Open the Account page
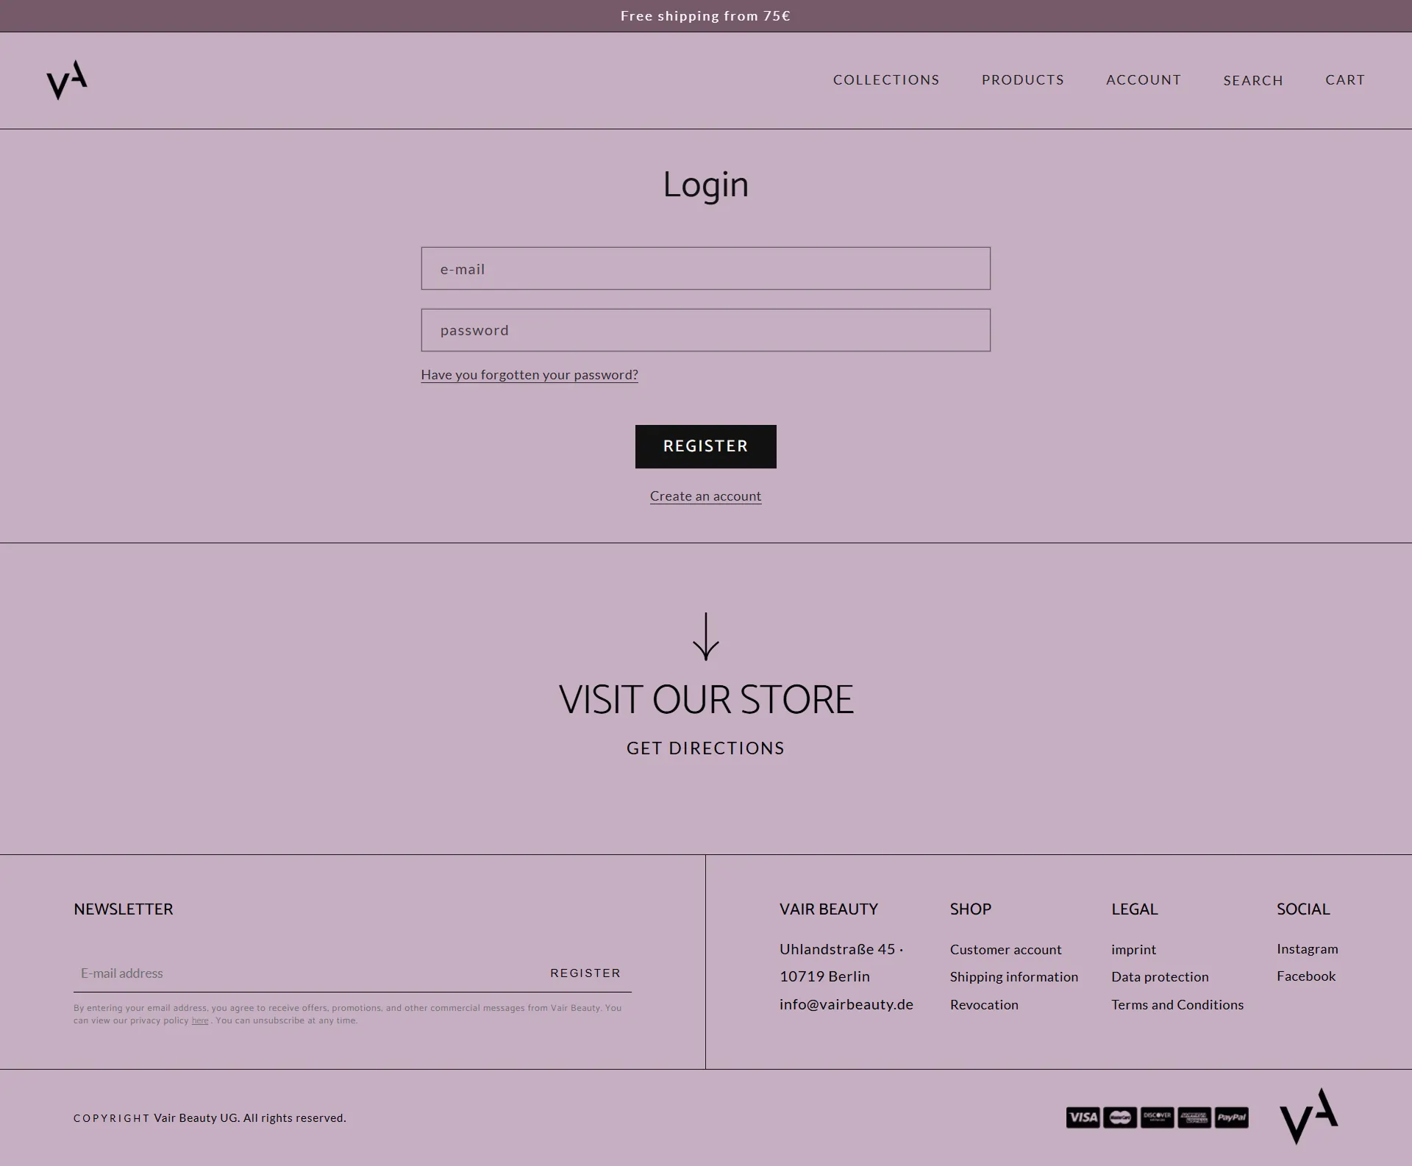The image size is (1412, 1166). coord(1143,80)
